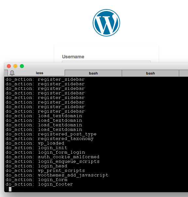
Task: Close the terminal window with red button
Action: (9, 66)
